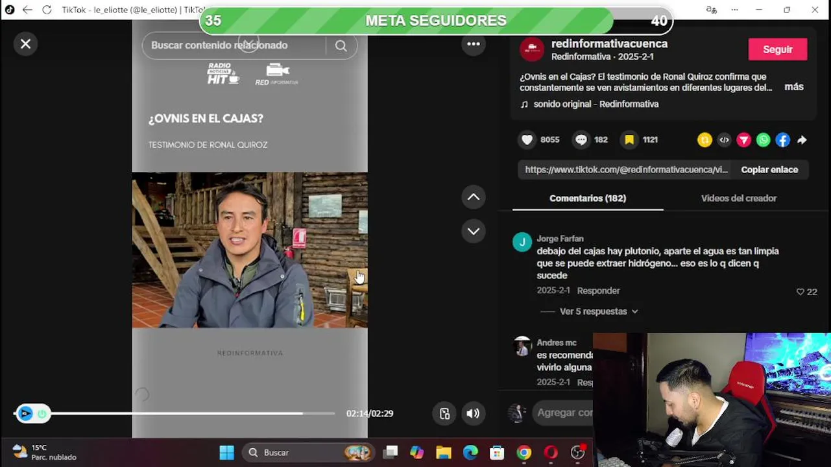Open comments via the speech bubble icon
This screenshot has height=467, width=831.
[x=581, y=139]
